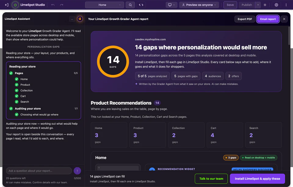
Task: Click the exit Studio back-arrow icon
Action: (7, 5)
